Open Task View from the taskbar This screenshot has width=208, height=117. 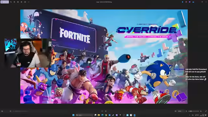(x=95, y=115)
